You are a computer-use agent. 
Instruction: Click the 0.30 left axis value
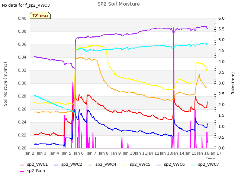[x=22, y=83]
